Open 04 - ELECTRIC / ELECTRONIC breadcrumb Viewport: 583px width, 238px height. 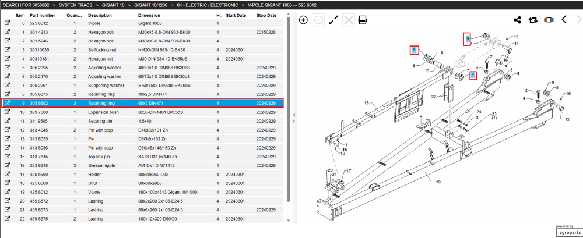coord(208,5)
